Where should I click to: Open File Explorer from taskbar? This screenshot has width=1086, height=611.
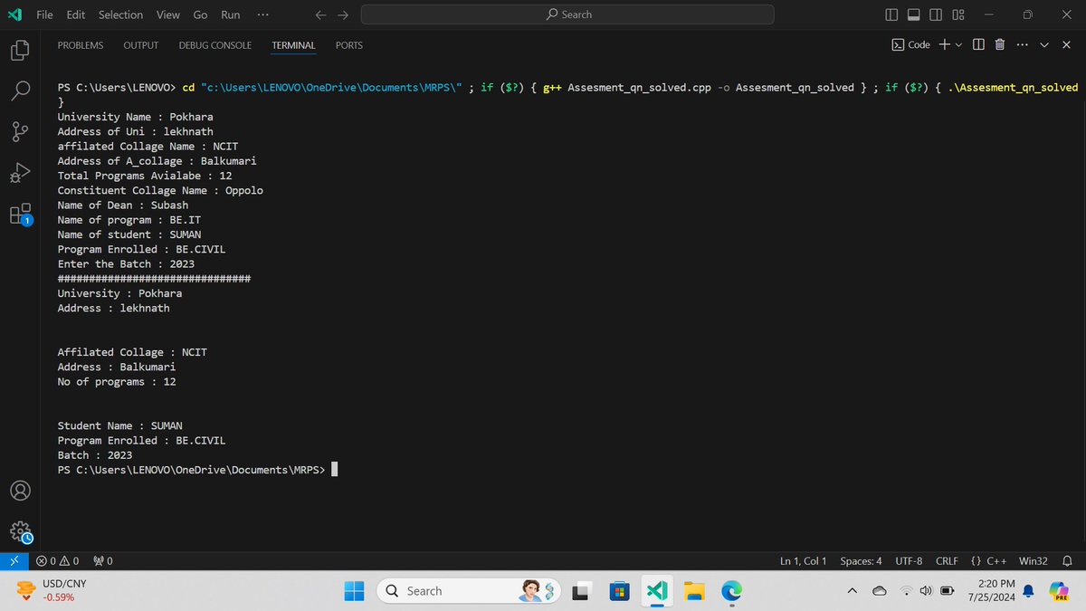coord(694,591)
